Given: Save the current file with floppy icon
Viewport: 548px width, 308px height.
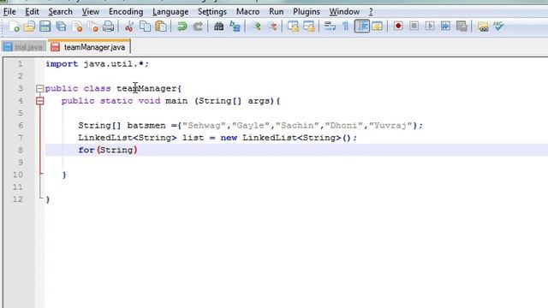Looking at the screenshot, I should tap(45, 27).
